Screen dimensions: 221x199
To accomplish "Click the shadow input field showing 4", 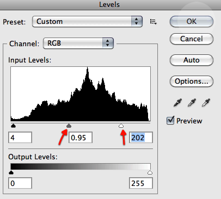I will click(20, 138).
